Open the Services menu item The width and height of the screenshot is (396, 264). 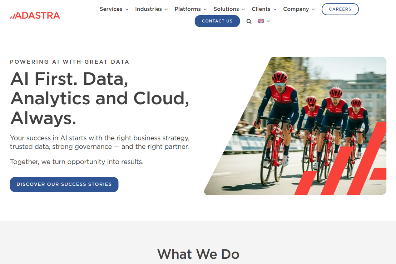click(x=111, y=9)
